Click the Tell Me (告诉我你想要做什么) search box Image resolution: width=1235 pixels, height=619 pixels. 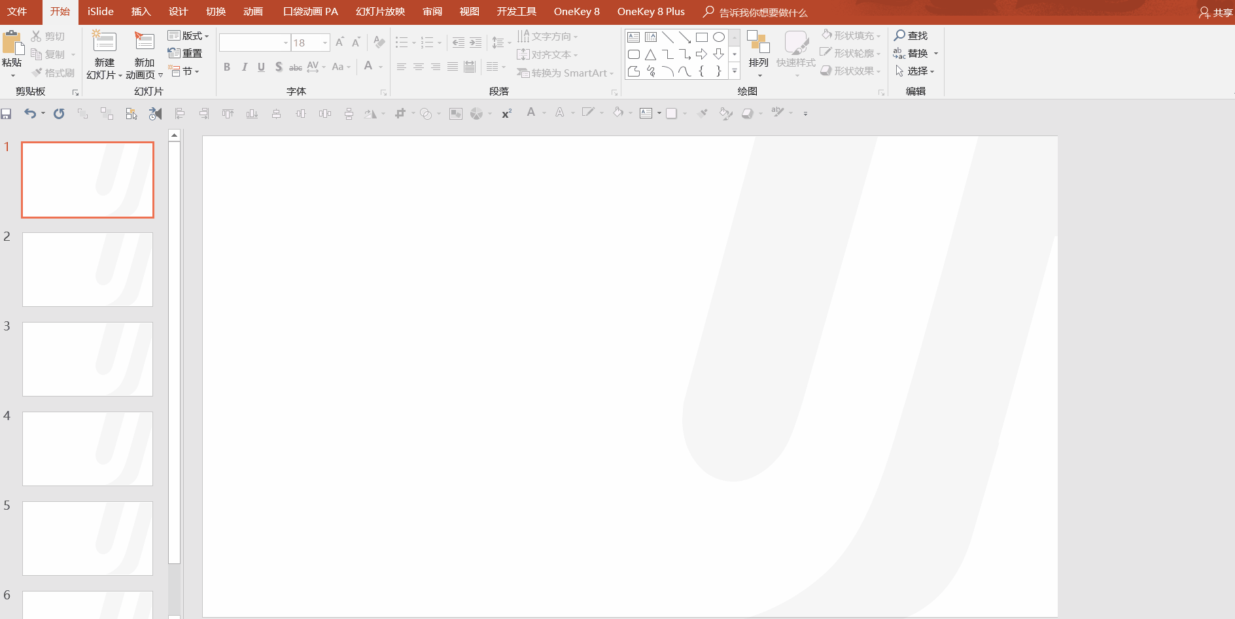(756, 12)
